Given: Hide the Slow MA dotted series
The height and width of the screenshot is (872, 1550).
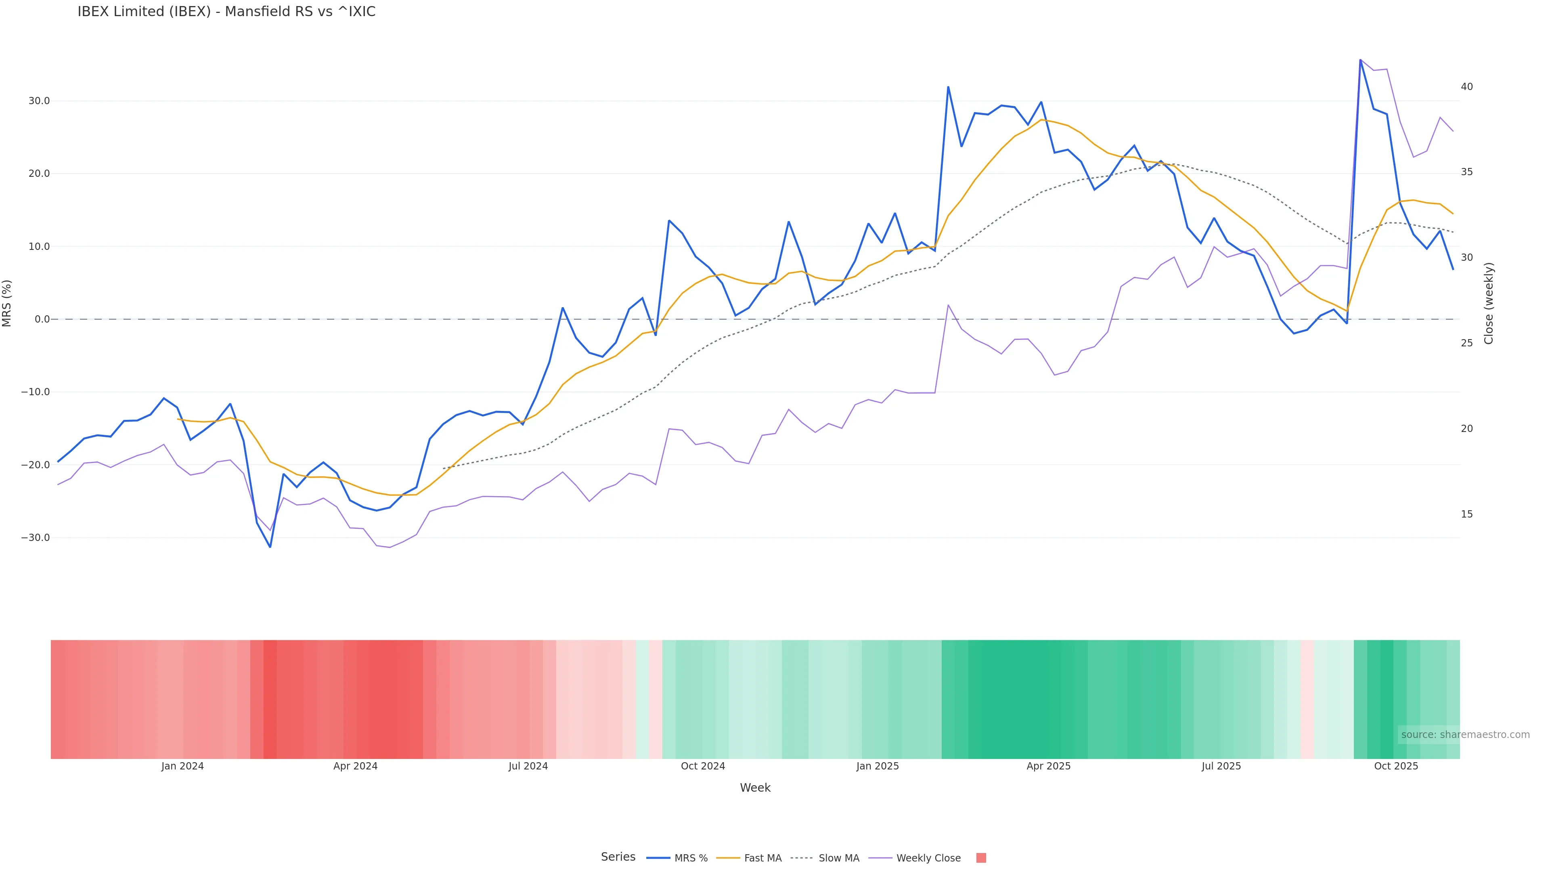Looking at the screenshot, I should point(838,858).
